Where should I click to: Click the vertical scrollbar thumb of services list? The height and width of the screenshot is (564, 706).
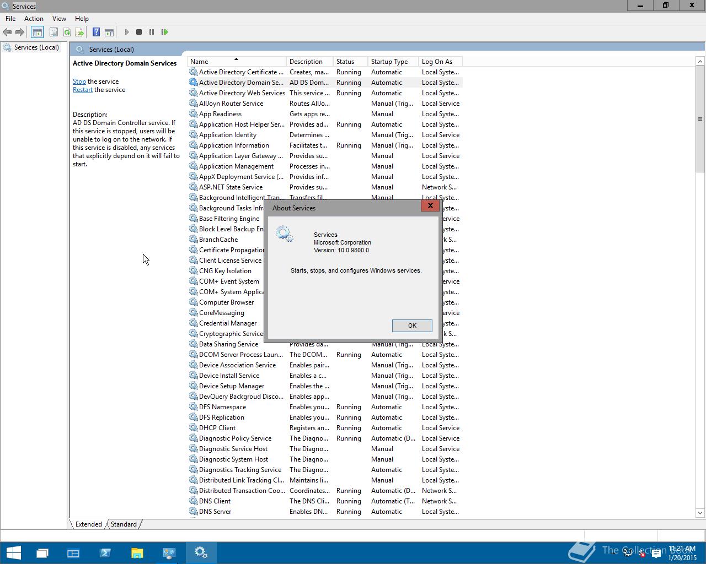point(700,119)
